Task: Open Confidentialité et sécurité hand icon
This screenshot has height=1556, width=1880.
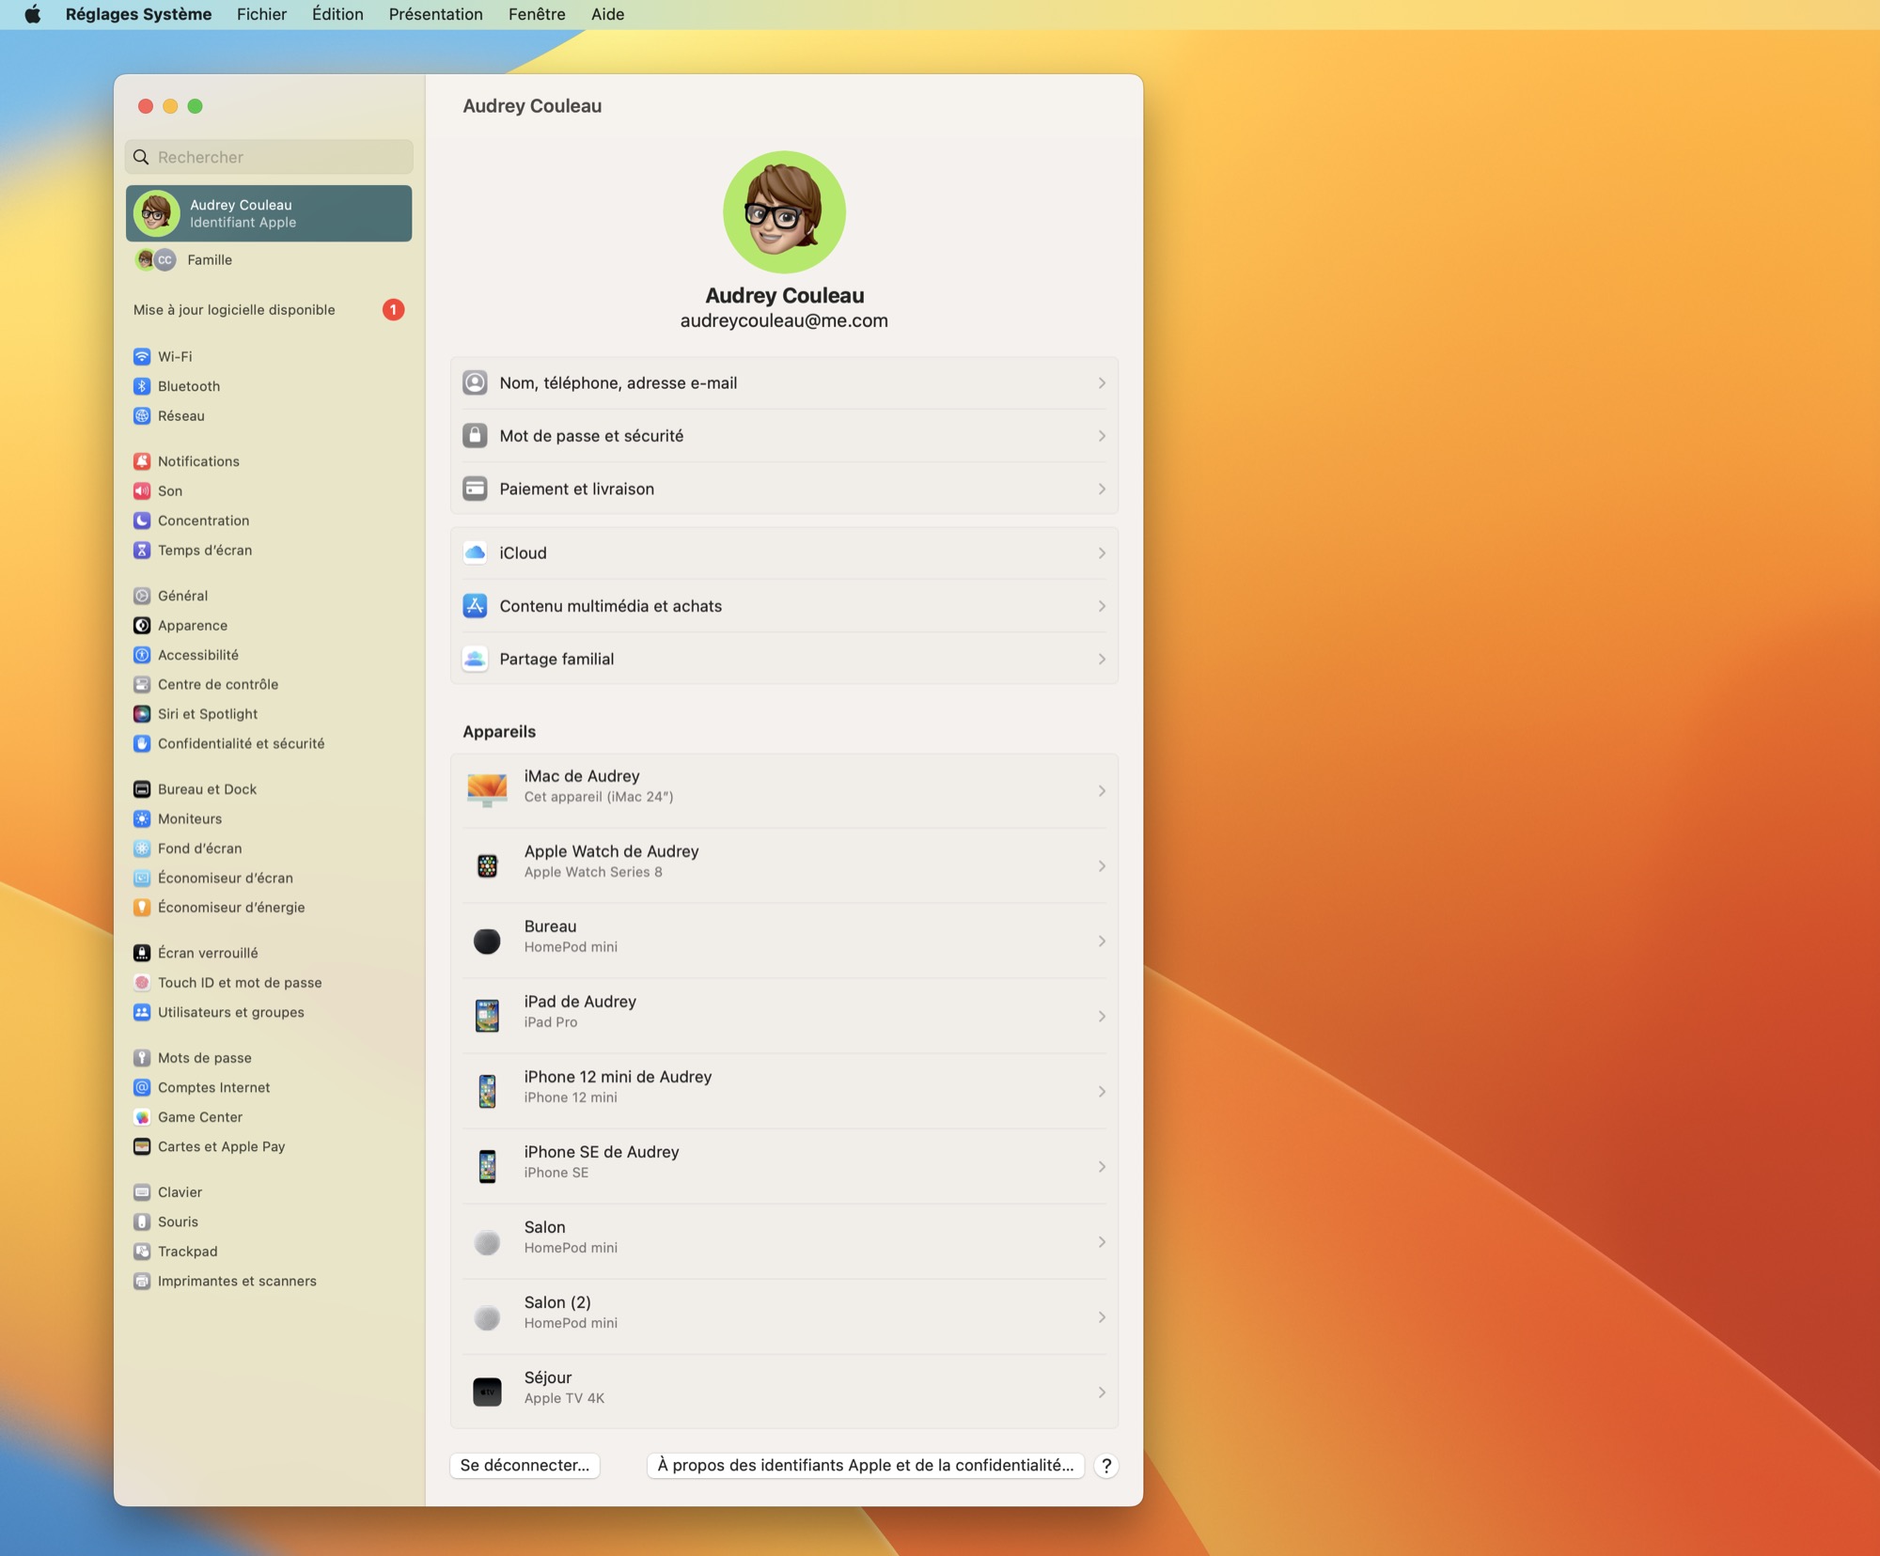Action: point(142,743)
